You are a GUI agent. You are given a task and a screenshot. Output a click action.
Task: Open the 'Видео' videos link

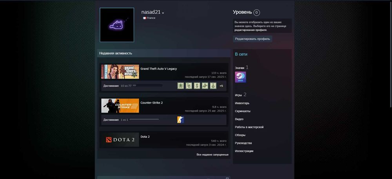tap(239, 119)
